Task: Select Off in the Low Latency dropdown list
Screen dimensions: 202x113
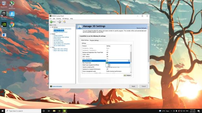Action: click(118, 63)
